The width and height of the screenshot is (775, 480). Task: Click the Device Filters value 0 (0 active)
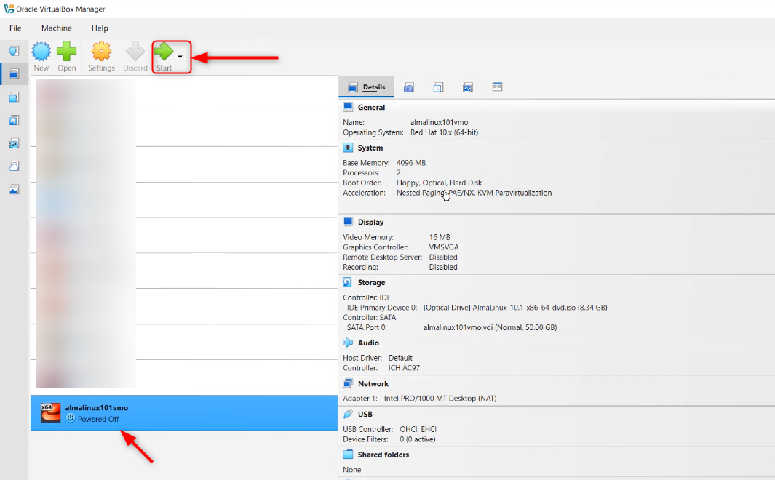pos(417,439)
